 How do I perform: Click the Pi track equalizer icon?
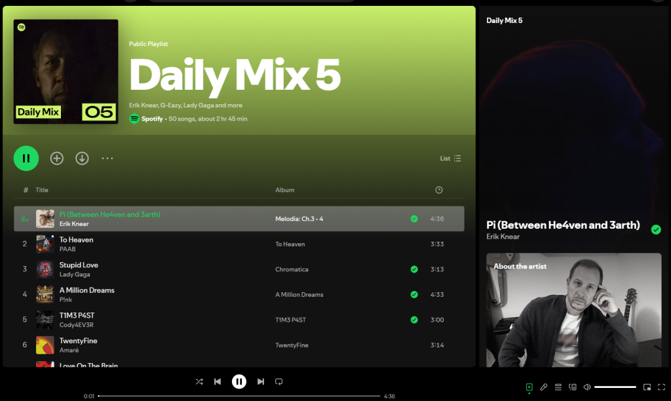(25, 219)
